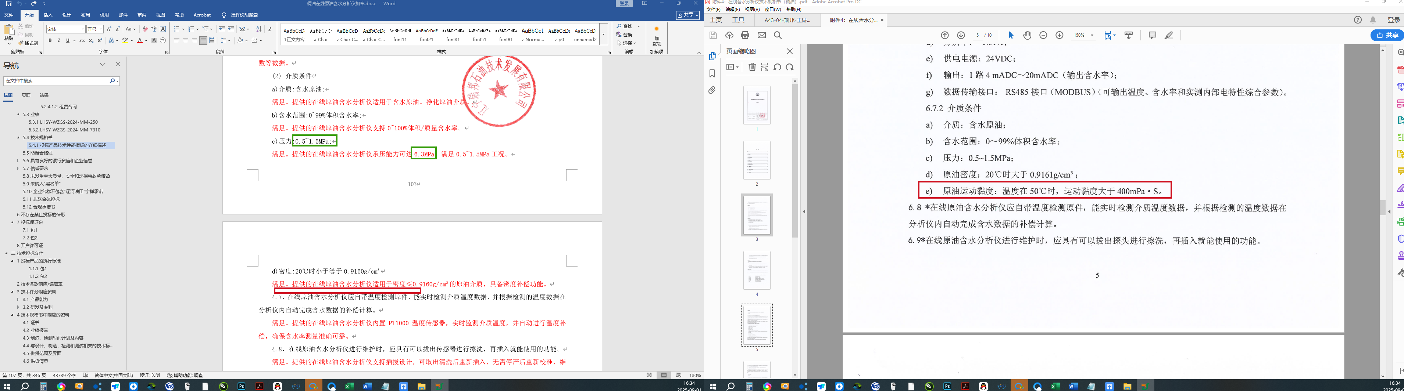Increase paragraph indent in Word
The height and width of the screenshot is (391, 1404).
231,29
